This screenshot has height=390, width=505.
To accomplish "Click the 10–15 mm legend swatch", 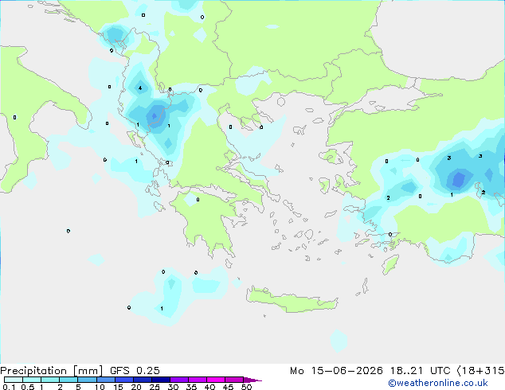I will coord(106,380).
